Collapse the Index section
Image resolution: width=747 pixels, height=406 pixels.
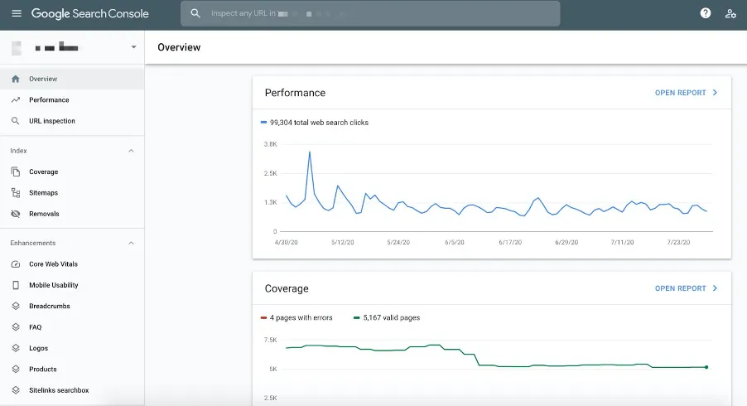point(131,151)
